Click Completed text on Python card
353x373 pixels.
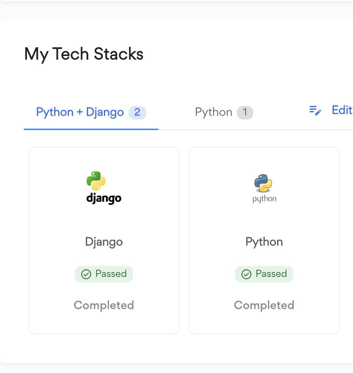(x=264, y=305)
